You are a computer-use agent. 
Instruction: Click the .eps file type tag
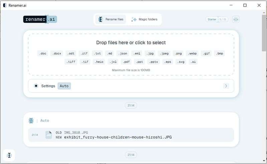coord(168,62)
